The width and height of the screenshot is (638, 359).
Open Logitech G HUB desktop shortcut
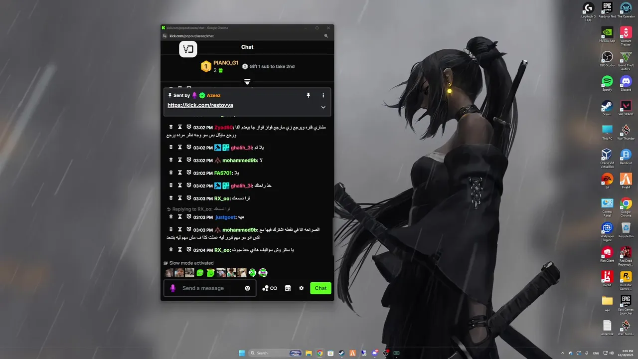click(x=588, y=12)
